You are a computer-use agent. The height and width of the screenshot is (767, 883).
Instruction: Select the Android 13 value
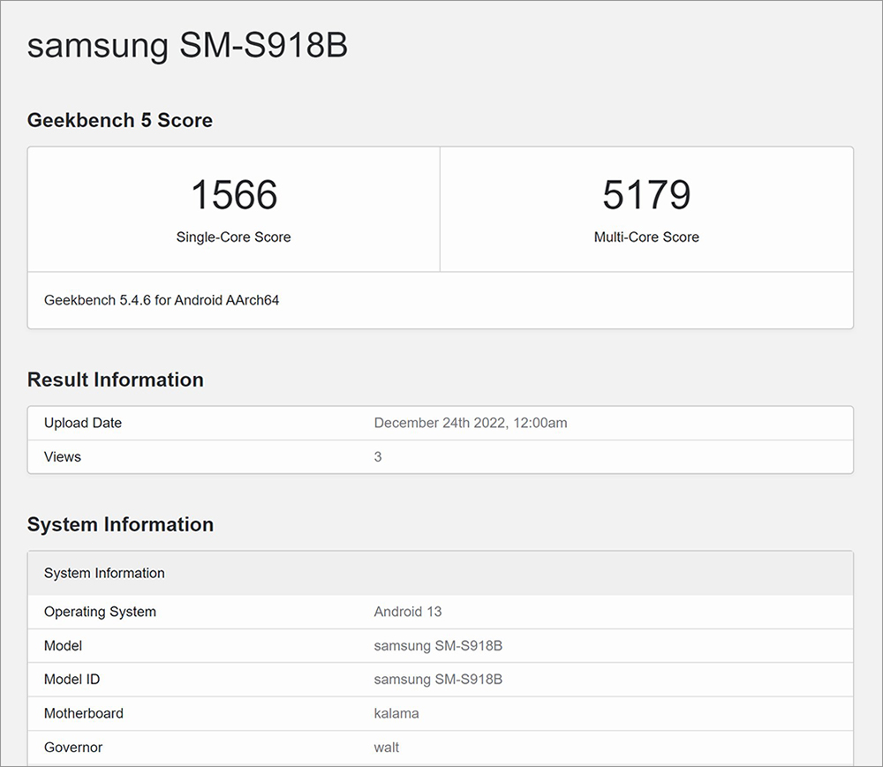coord(408,612)
